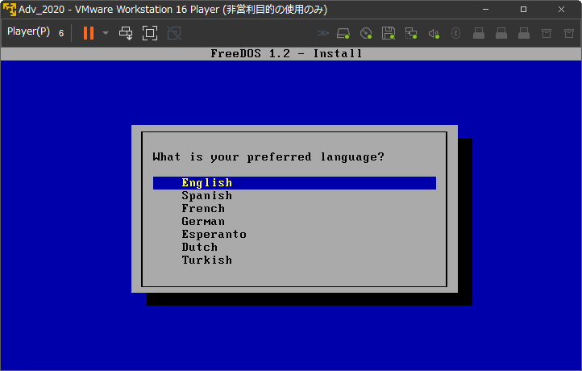
Task: Click the left archive box device icon
Action: pyautogui.click(x=547, y=33)
